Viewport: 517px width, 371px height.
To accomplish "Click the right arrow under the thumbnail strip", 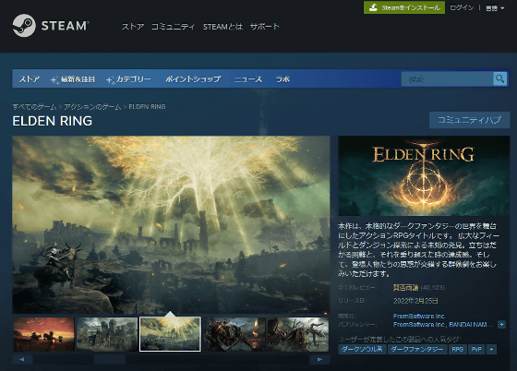I will (319, 359).
